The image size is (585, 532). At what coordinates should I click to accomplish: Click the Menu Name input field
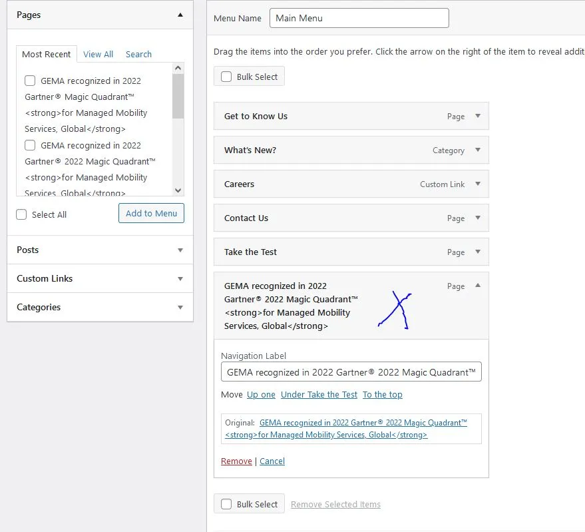click(359, 18)
